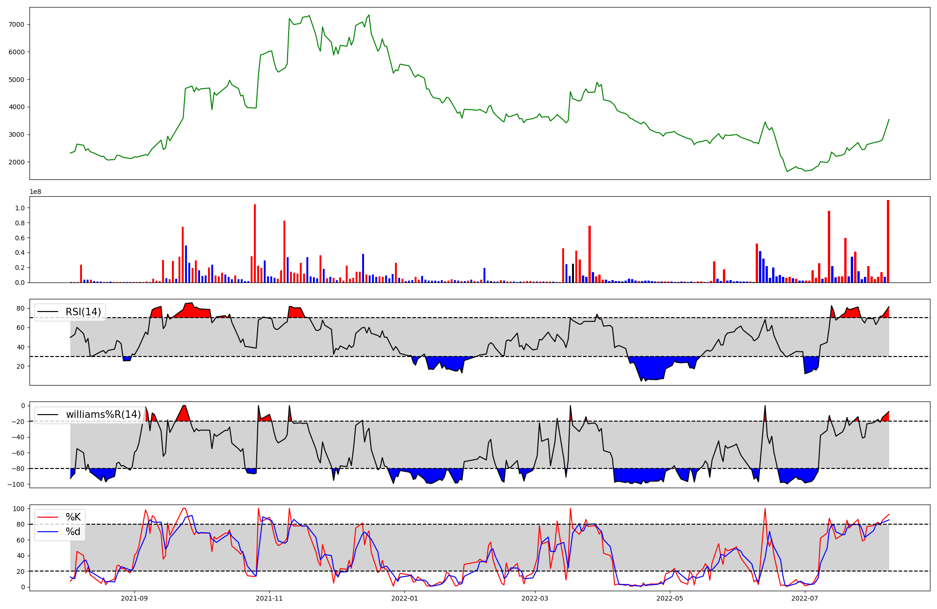The width and height of the screenshot is (937, 609).
Task: Click the 2022-03 x-axis date label
Action: pyautogui.click(x=535, y=598)
